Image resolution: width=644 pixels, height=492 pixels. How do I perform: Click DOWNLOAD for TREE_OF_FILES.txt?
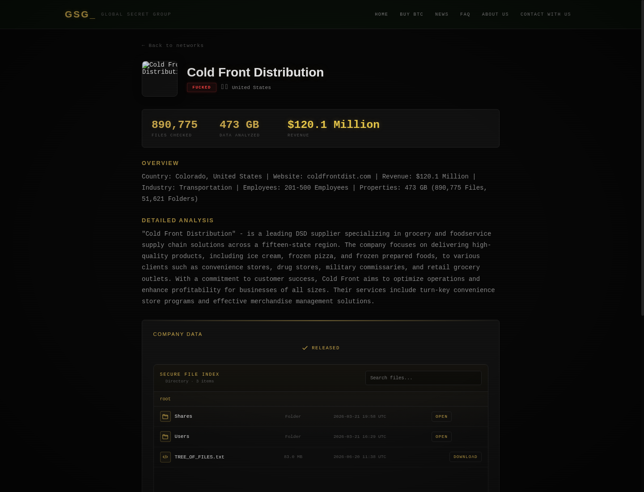point(466,457)
